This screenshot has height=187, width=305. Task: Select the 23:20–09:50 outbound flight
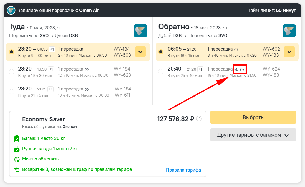[x=11, y=52]
